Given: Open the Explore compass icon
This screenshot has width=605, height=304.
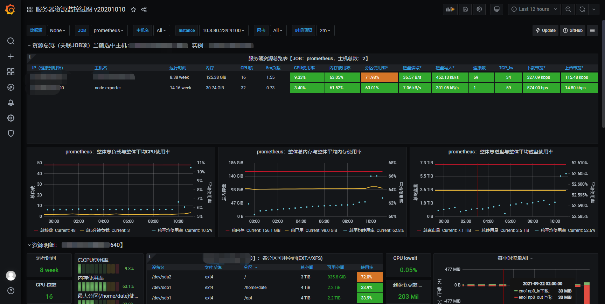Looking at the screenshot, I should click(11, 87).
